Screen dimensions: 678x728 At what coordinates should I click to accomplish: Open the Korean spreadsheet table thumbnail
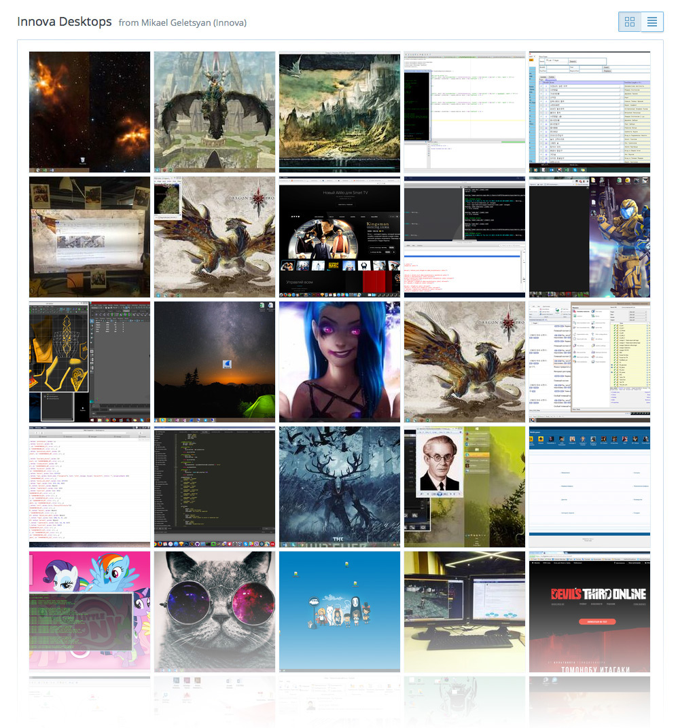pos(589,112)
